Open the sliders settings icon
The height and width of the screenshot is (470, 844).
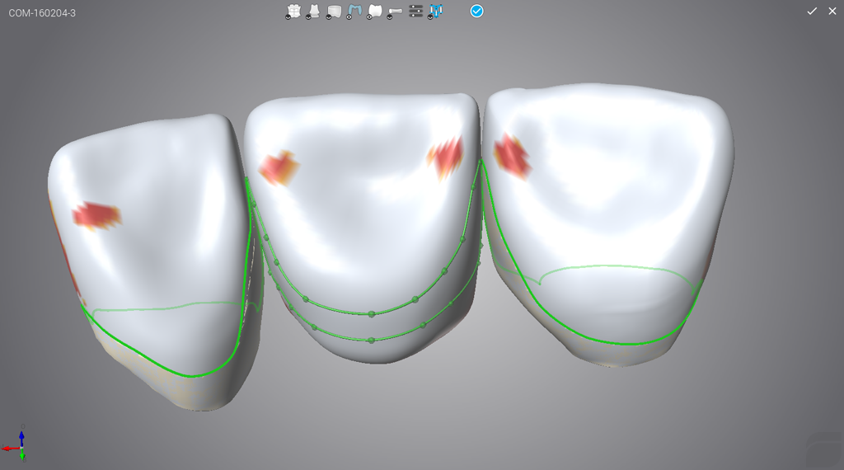point(415,11)
